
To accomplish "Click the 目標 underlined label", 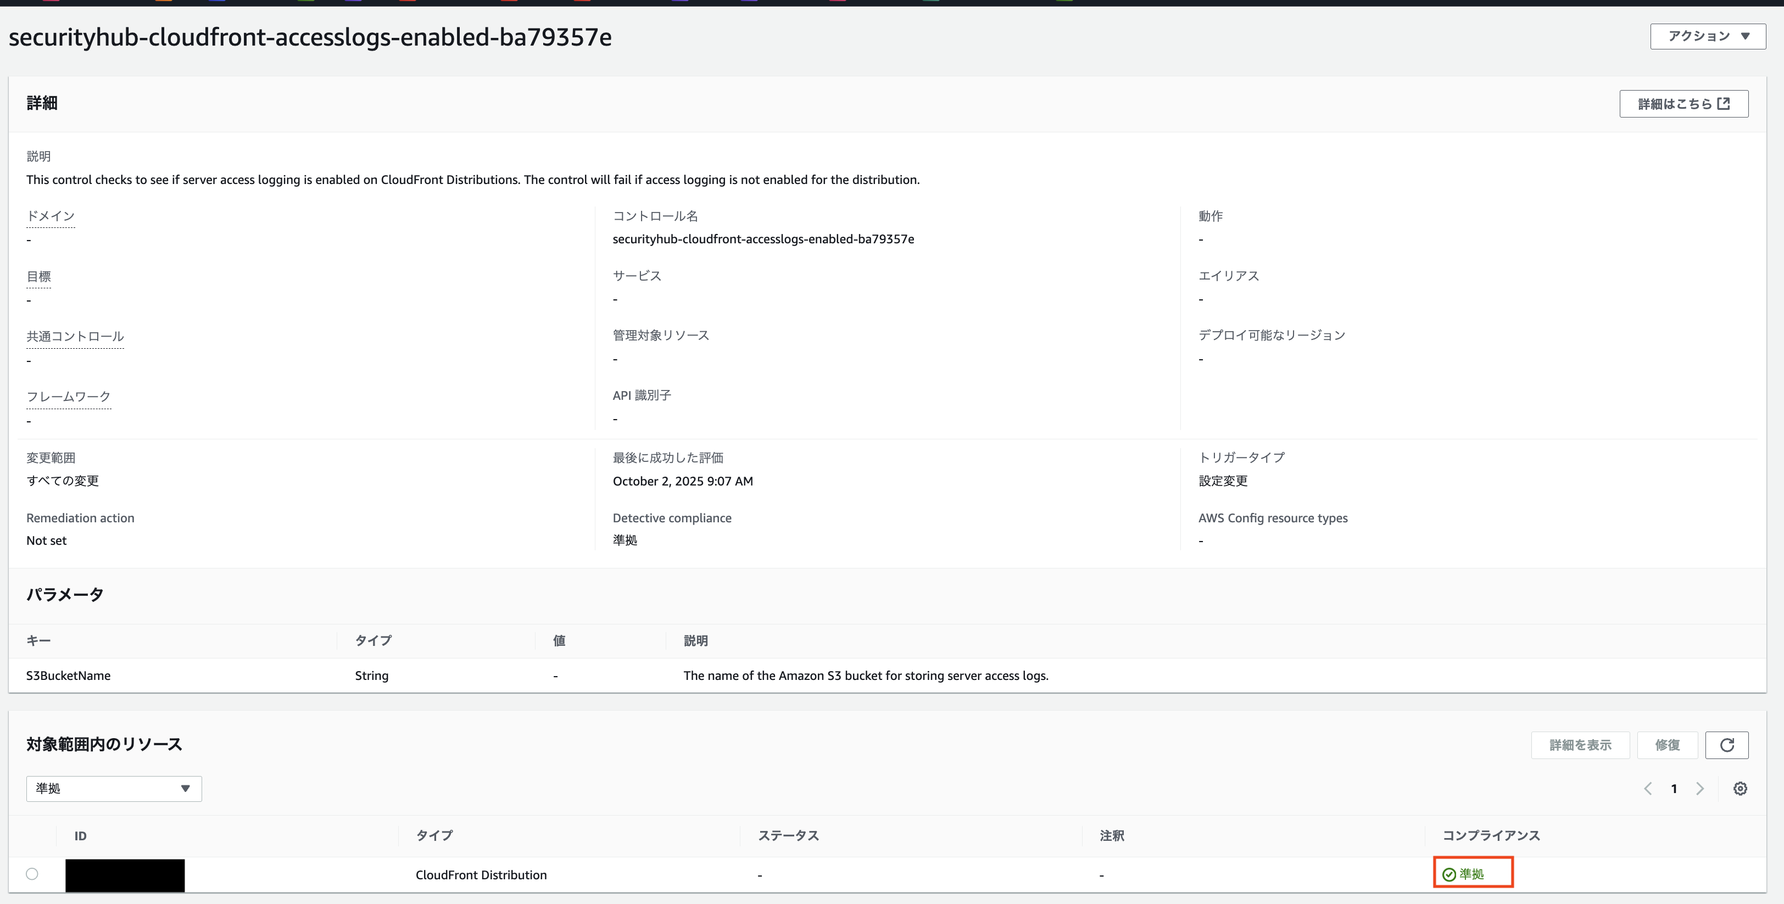I will [x=39, y=276].
